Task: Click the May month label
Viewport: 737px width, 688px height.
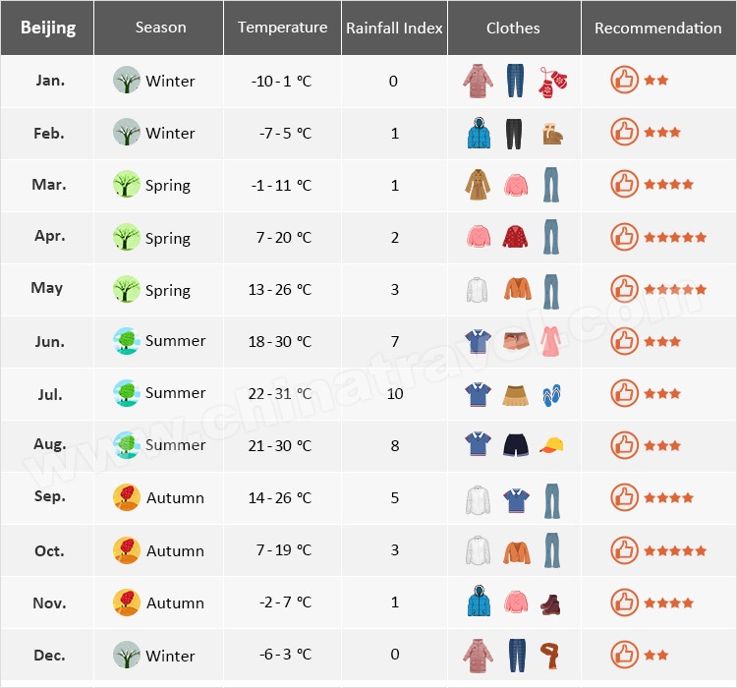Action: (x=47, y=288)
